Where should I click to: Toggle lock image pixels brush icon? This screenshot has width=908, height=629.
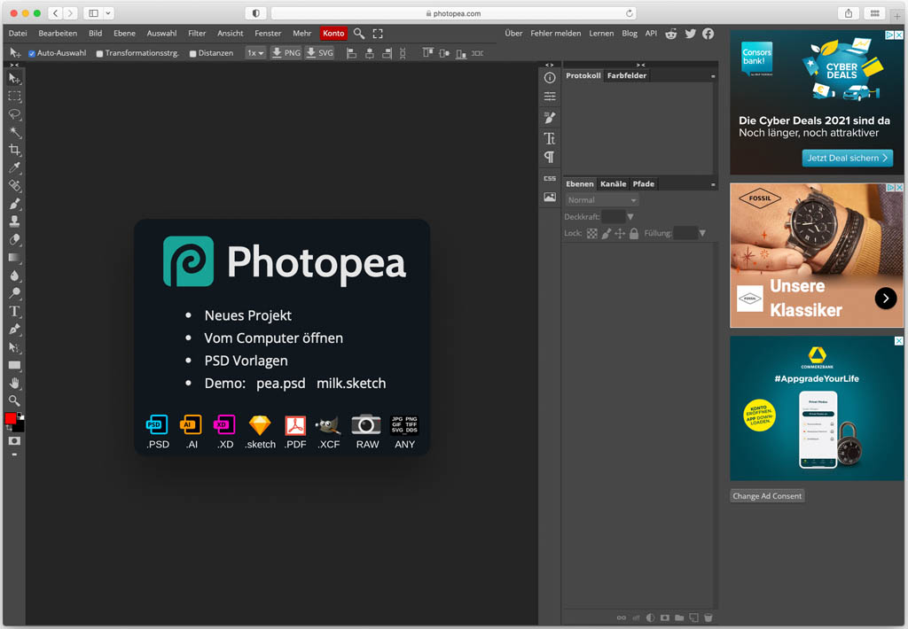point(607,233)
